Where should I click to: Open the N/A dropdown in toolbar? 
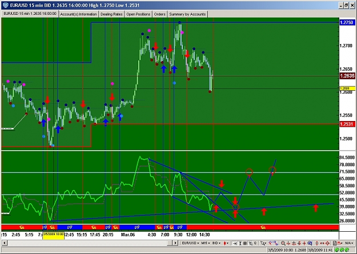tap(349, 243)
